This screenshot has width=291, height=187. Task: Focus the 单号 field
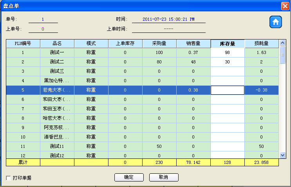click(x=43, y=19)
